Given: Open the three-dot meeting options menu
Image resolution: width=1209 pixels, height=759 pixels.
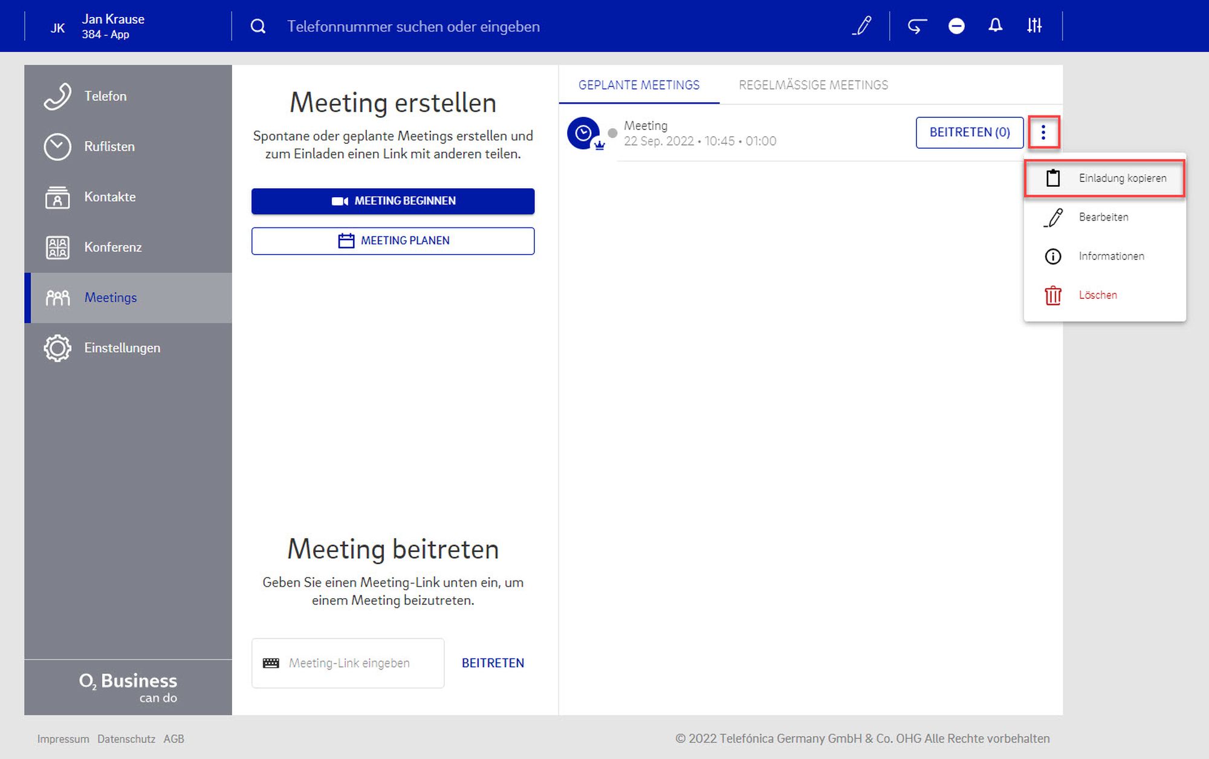Looking at the screenshot, I should 1043,132.
